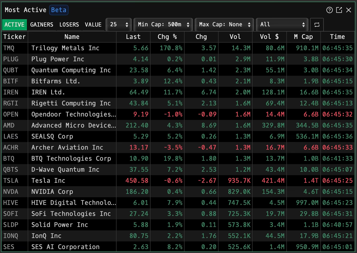Click the 450.58 last price
Viewport: 357px width, 253px height.
[x=137, y=181]
